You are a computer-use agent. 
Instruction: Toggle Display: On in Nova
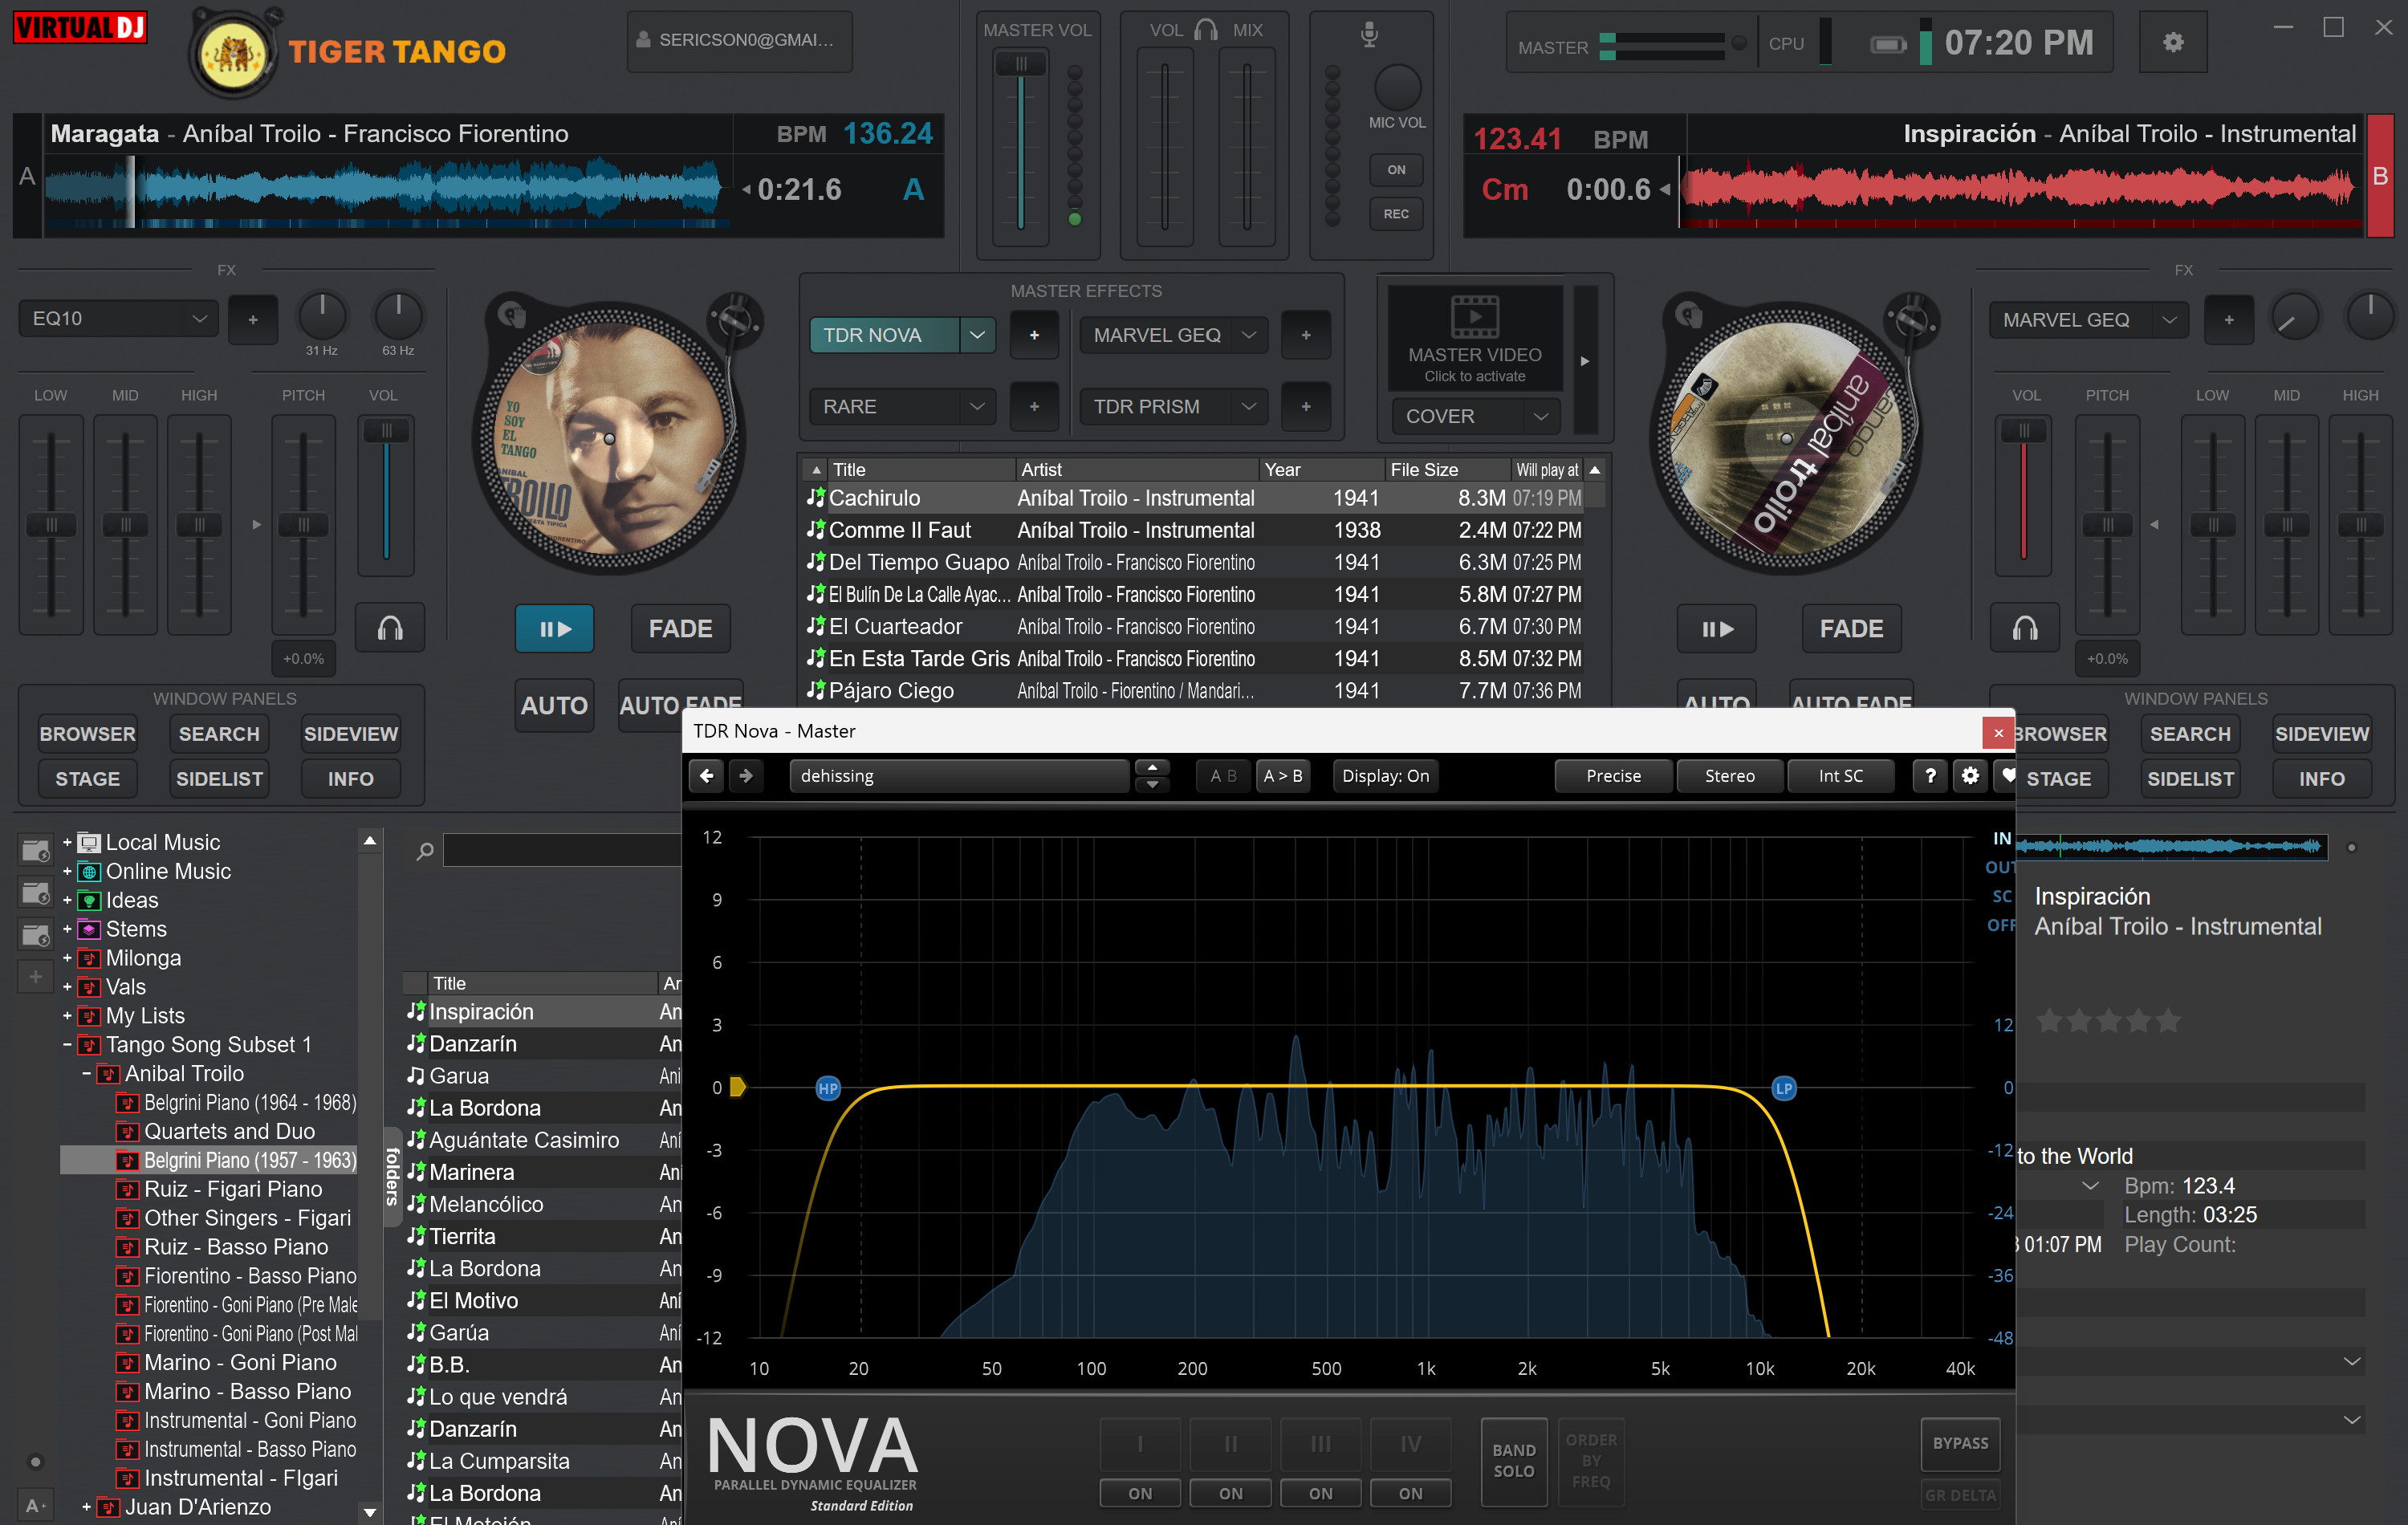coord(1385,776)
